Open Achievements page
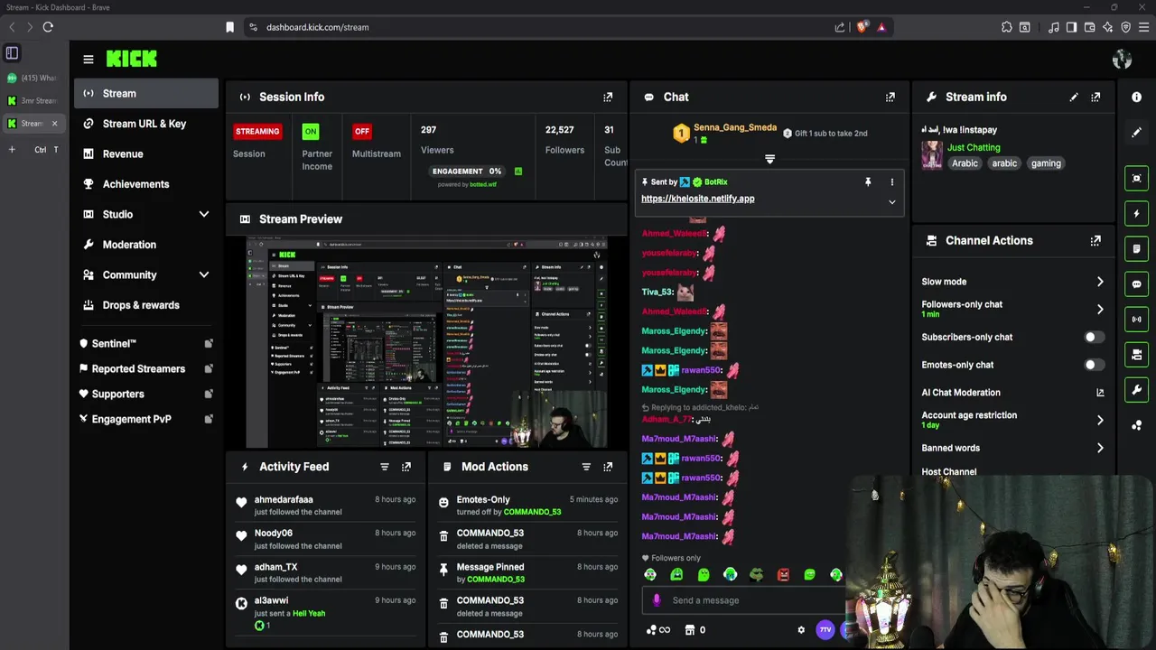This screenshot has width=1156, height=650. [x=146, y=184]
